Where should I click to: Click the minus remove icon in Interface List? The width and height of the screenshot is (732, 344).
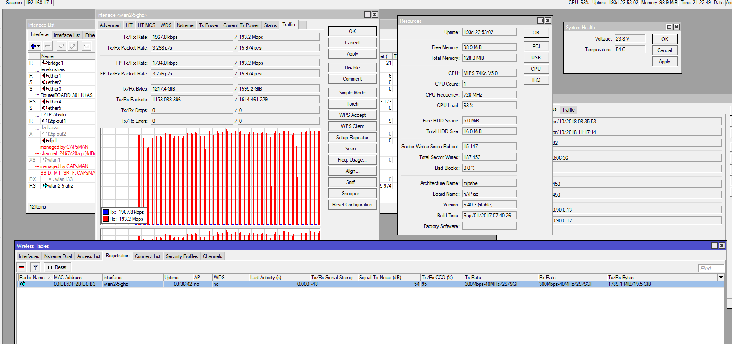(48, 46)
